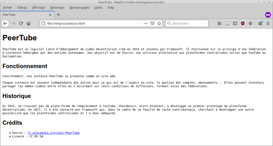Save page to Pocket
This screenshot has width=273, height=146.
(152, 23)
